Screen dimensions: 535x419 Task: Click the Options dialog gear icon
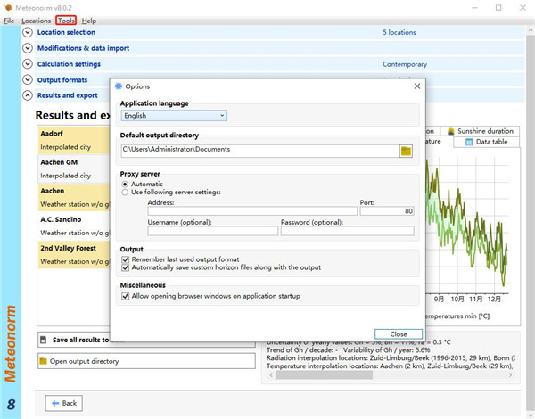click(118, 86)
